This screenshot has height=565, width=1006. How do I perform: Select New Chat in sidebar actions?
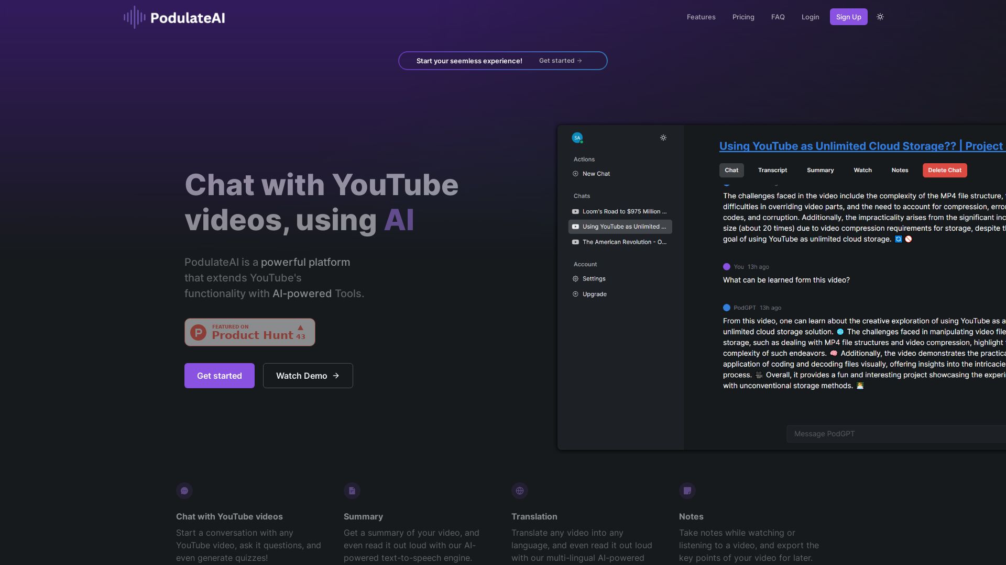click(x=596, y=174)
